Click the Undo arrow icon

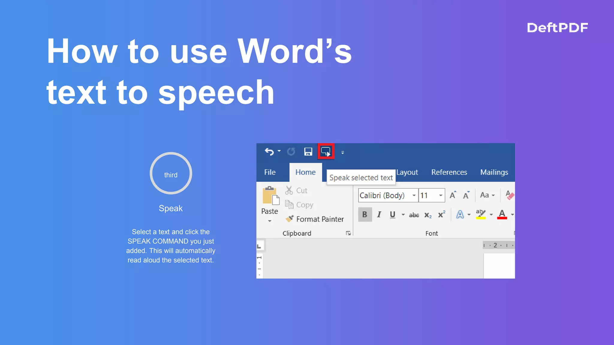click(269, 152)
